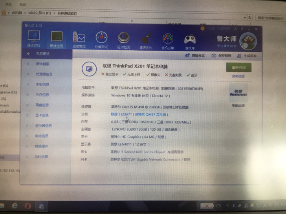Click the 鲁大师 taskbar icon
The width and height of the screenshot is (286, 214).
tap(41, 206)
